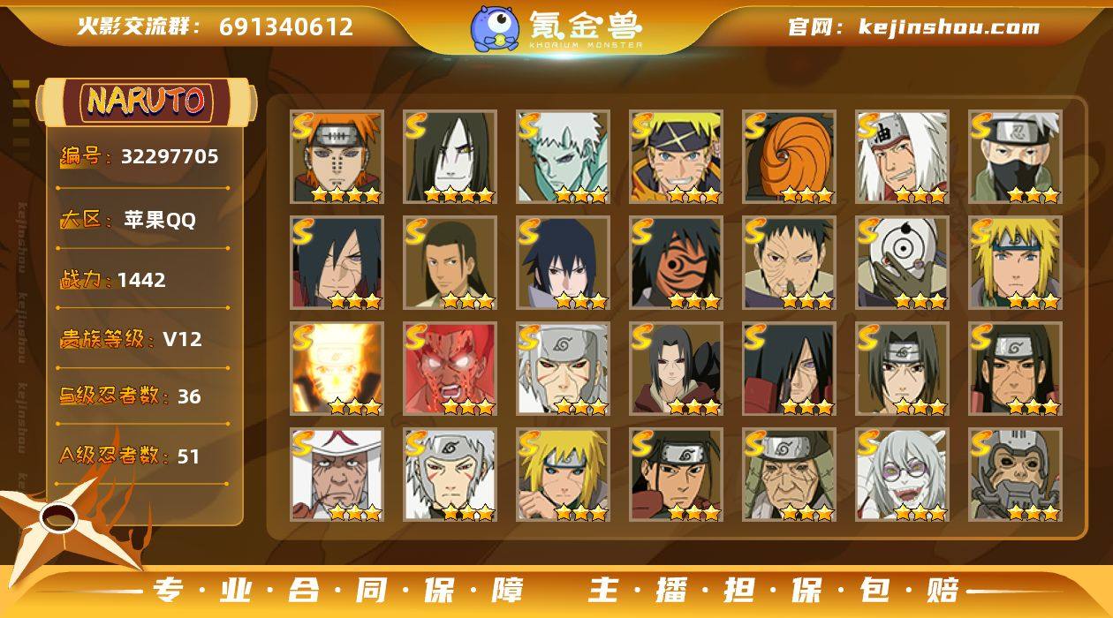
Task: Select the Third Hokage with white hat
Action: tap(337, 474)
